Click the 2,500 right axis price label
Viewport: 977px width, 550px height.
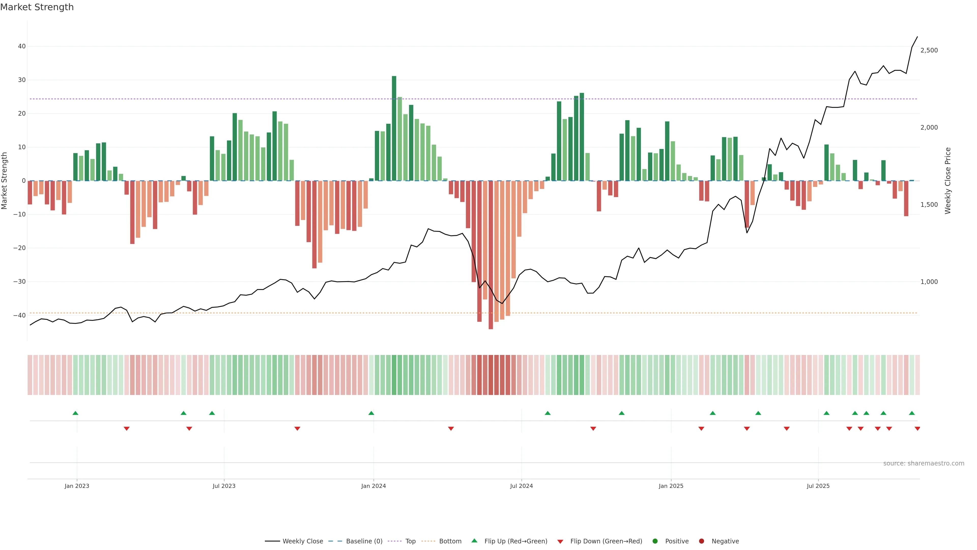(929, 50)
